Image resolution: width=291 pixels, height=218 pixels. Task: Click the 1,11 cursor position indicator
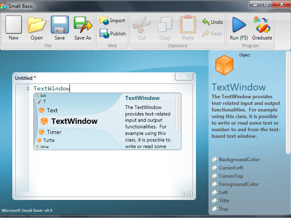(x=187, y=194)
